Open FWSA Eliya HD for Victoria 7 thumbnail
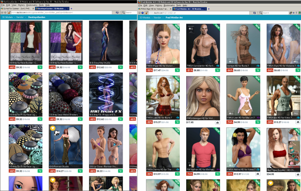301x191 pixels. (x=283, y=45)
